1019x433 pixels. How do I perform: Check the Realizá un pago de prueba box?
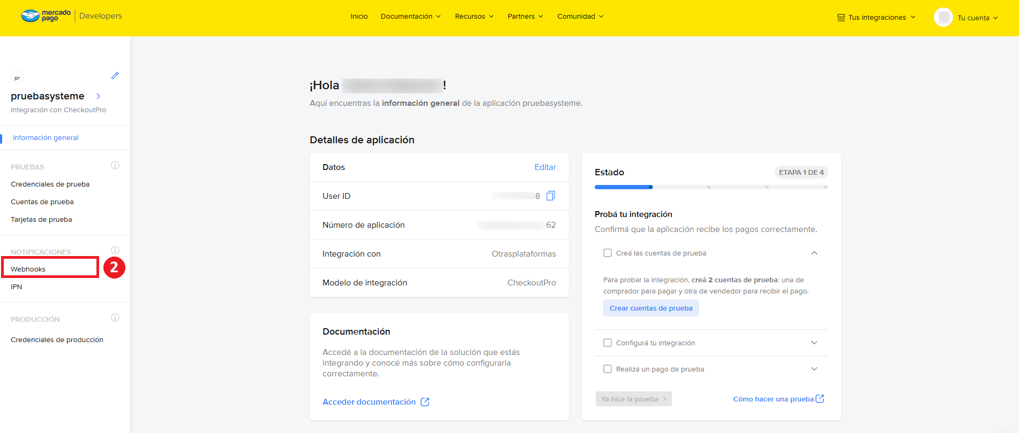[608, 369]
